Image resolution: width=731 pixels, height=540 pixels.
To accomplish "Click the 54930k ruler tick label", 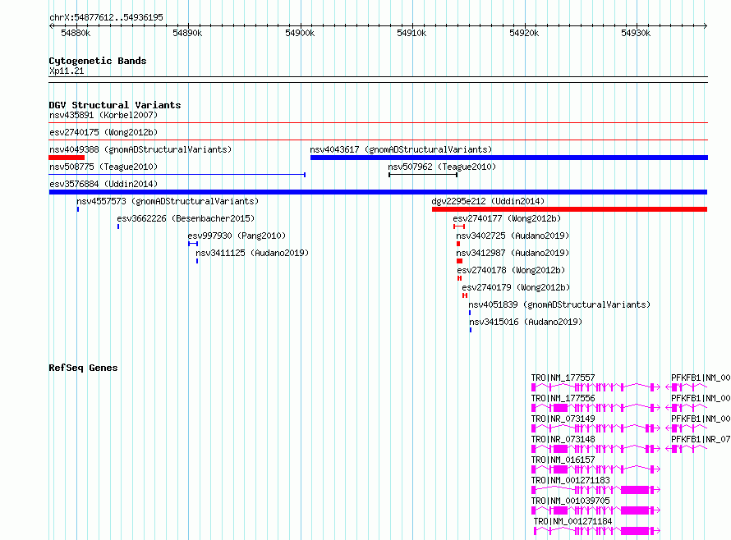I will 636,33.
